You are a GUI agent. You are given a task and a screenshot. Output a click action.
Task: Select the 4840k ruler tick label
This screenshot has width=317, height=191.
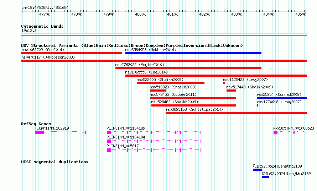pos(269,14)
